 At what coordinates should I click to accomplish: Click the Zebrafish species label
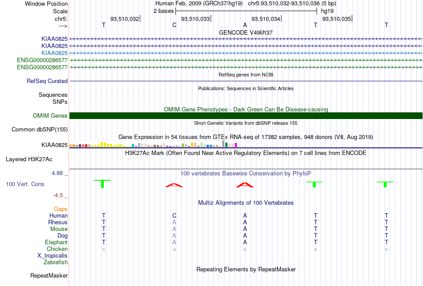tap(56, 262)
